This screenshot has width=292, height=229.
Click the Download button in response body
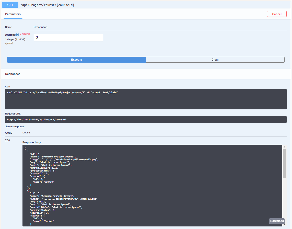click(277, 221)
